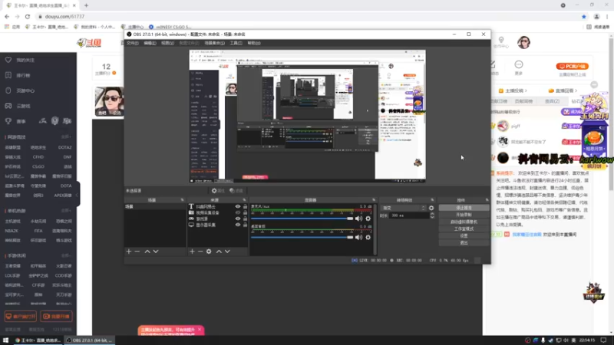Open 云游戏 gamepad icon in Douyu sidebar
The image size is (614, 345).
(8, 106)
